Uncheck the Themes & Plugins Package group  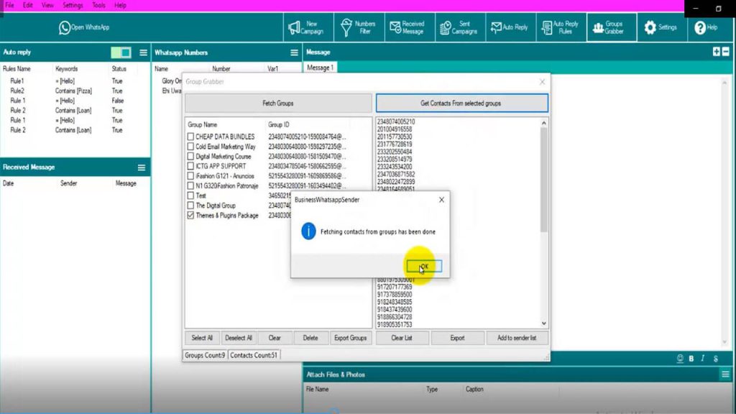point(191,216)
